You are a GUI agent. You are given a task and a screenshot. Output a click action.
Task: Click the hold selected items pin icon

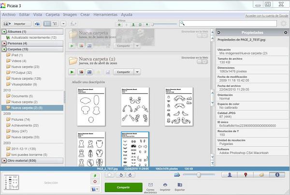(95, 176)
